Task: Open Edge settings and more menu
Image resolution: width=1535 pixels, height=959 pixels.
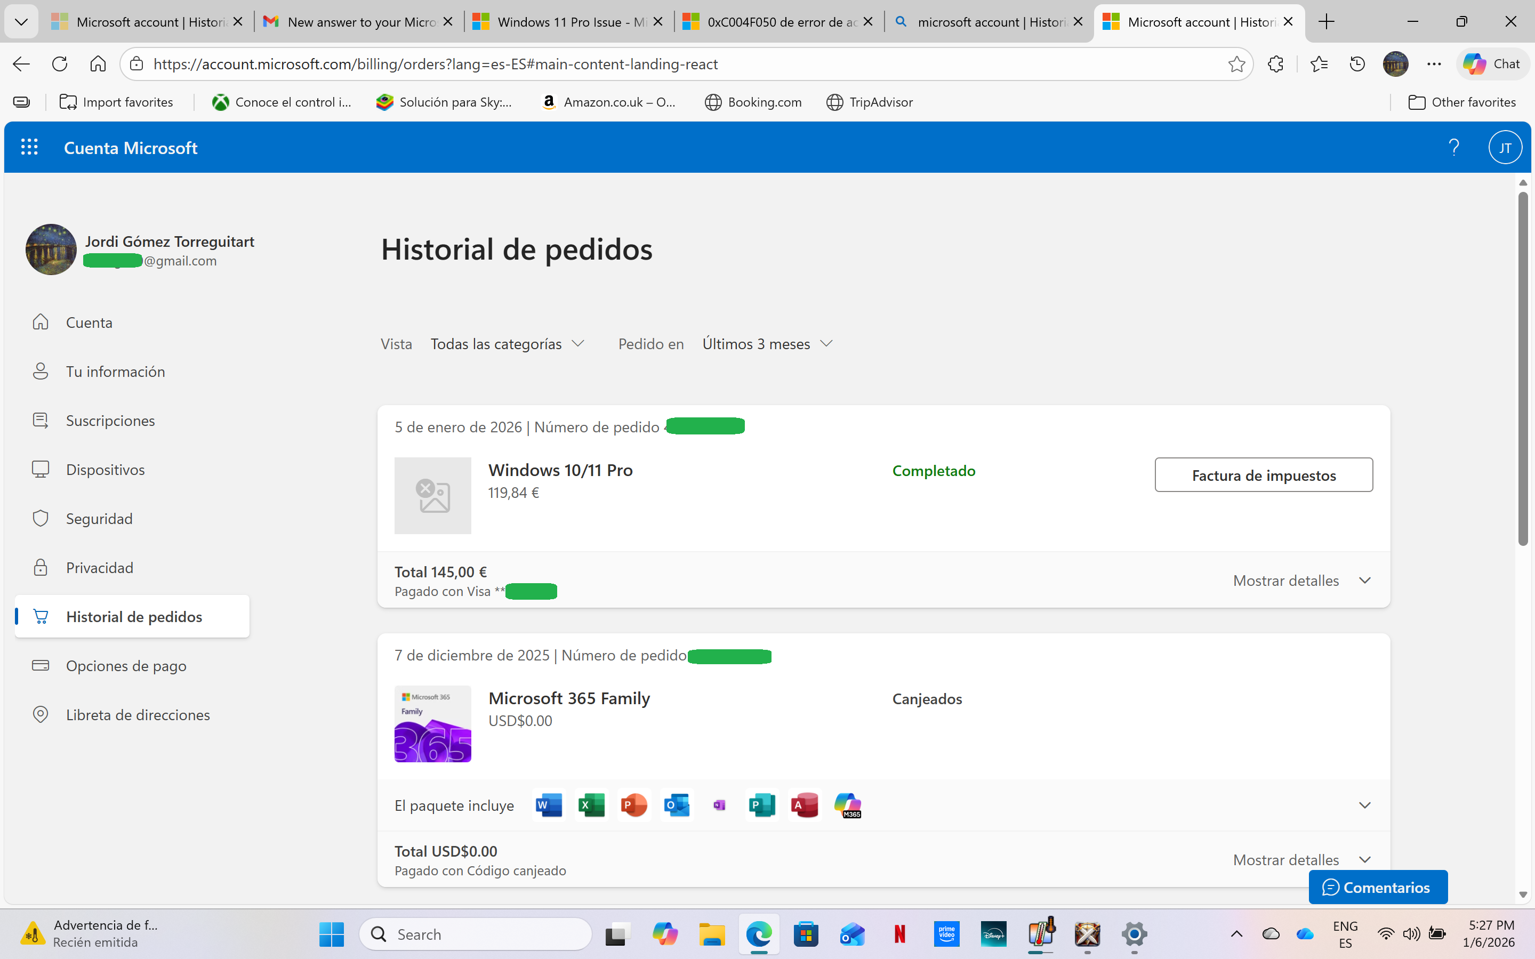Action: [x=1434, y=64]
